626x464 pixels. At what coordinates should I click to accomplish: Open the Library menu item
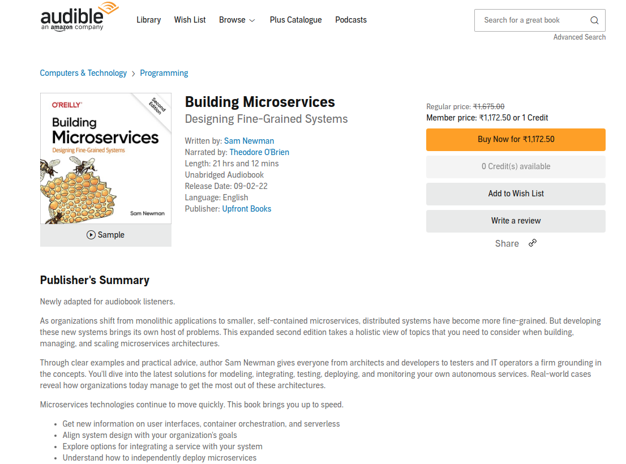pos(148,20)
